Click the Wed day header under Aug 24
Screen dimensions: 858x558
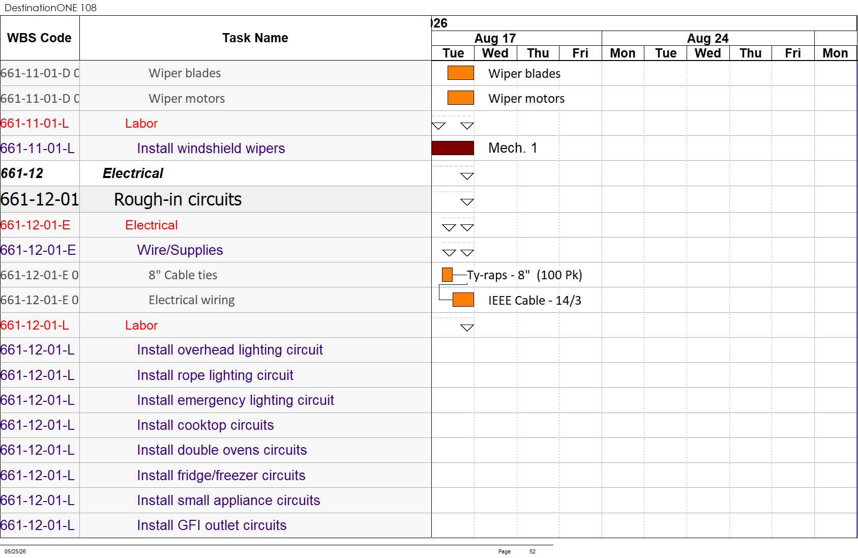[x=708, y=53]
